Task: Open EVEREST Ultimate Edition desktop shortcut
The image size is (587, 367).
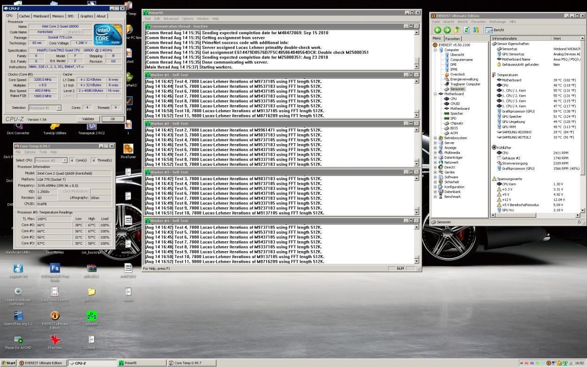Action: (x=54, y=320)
